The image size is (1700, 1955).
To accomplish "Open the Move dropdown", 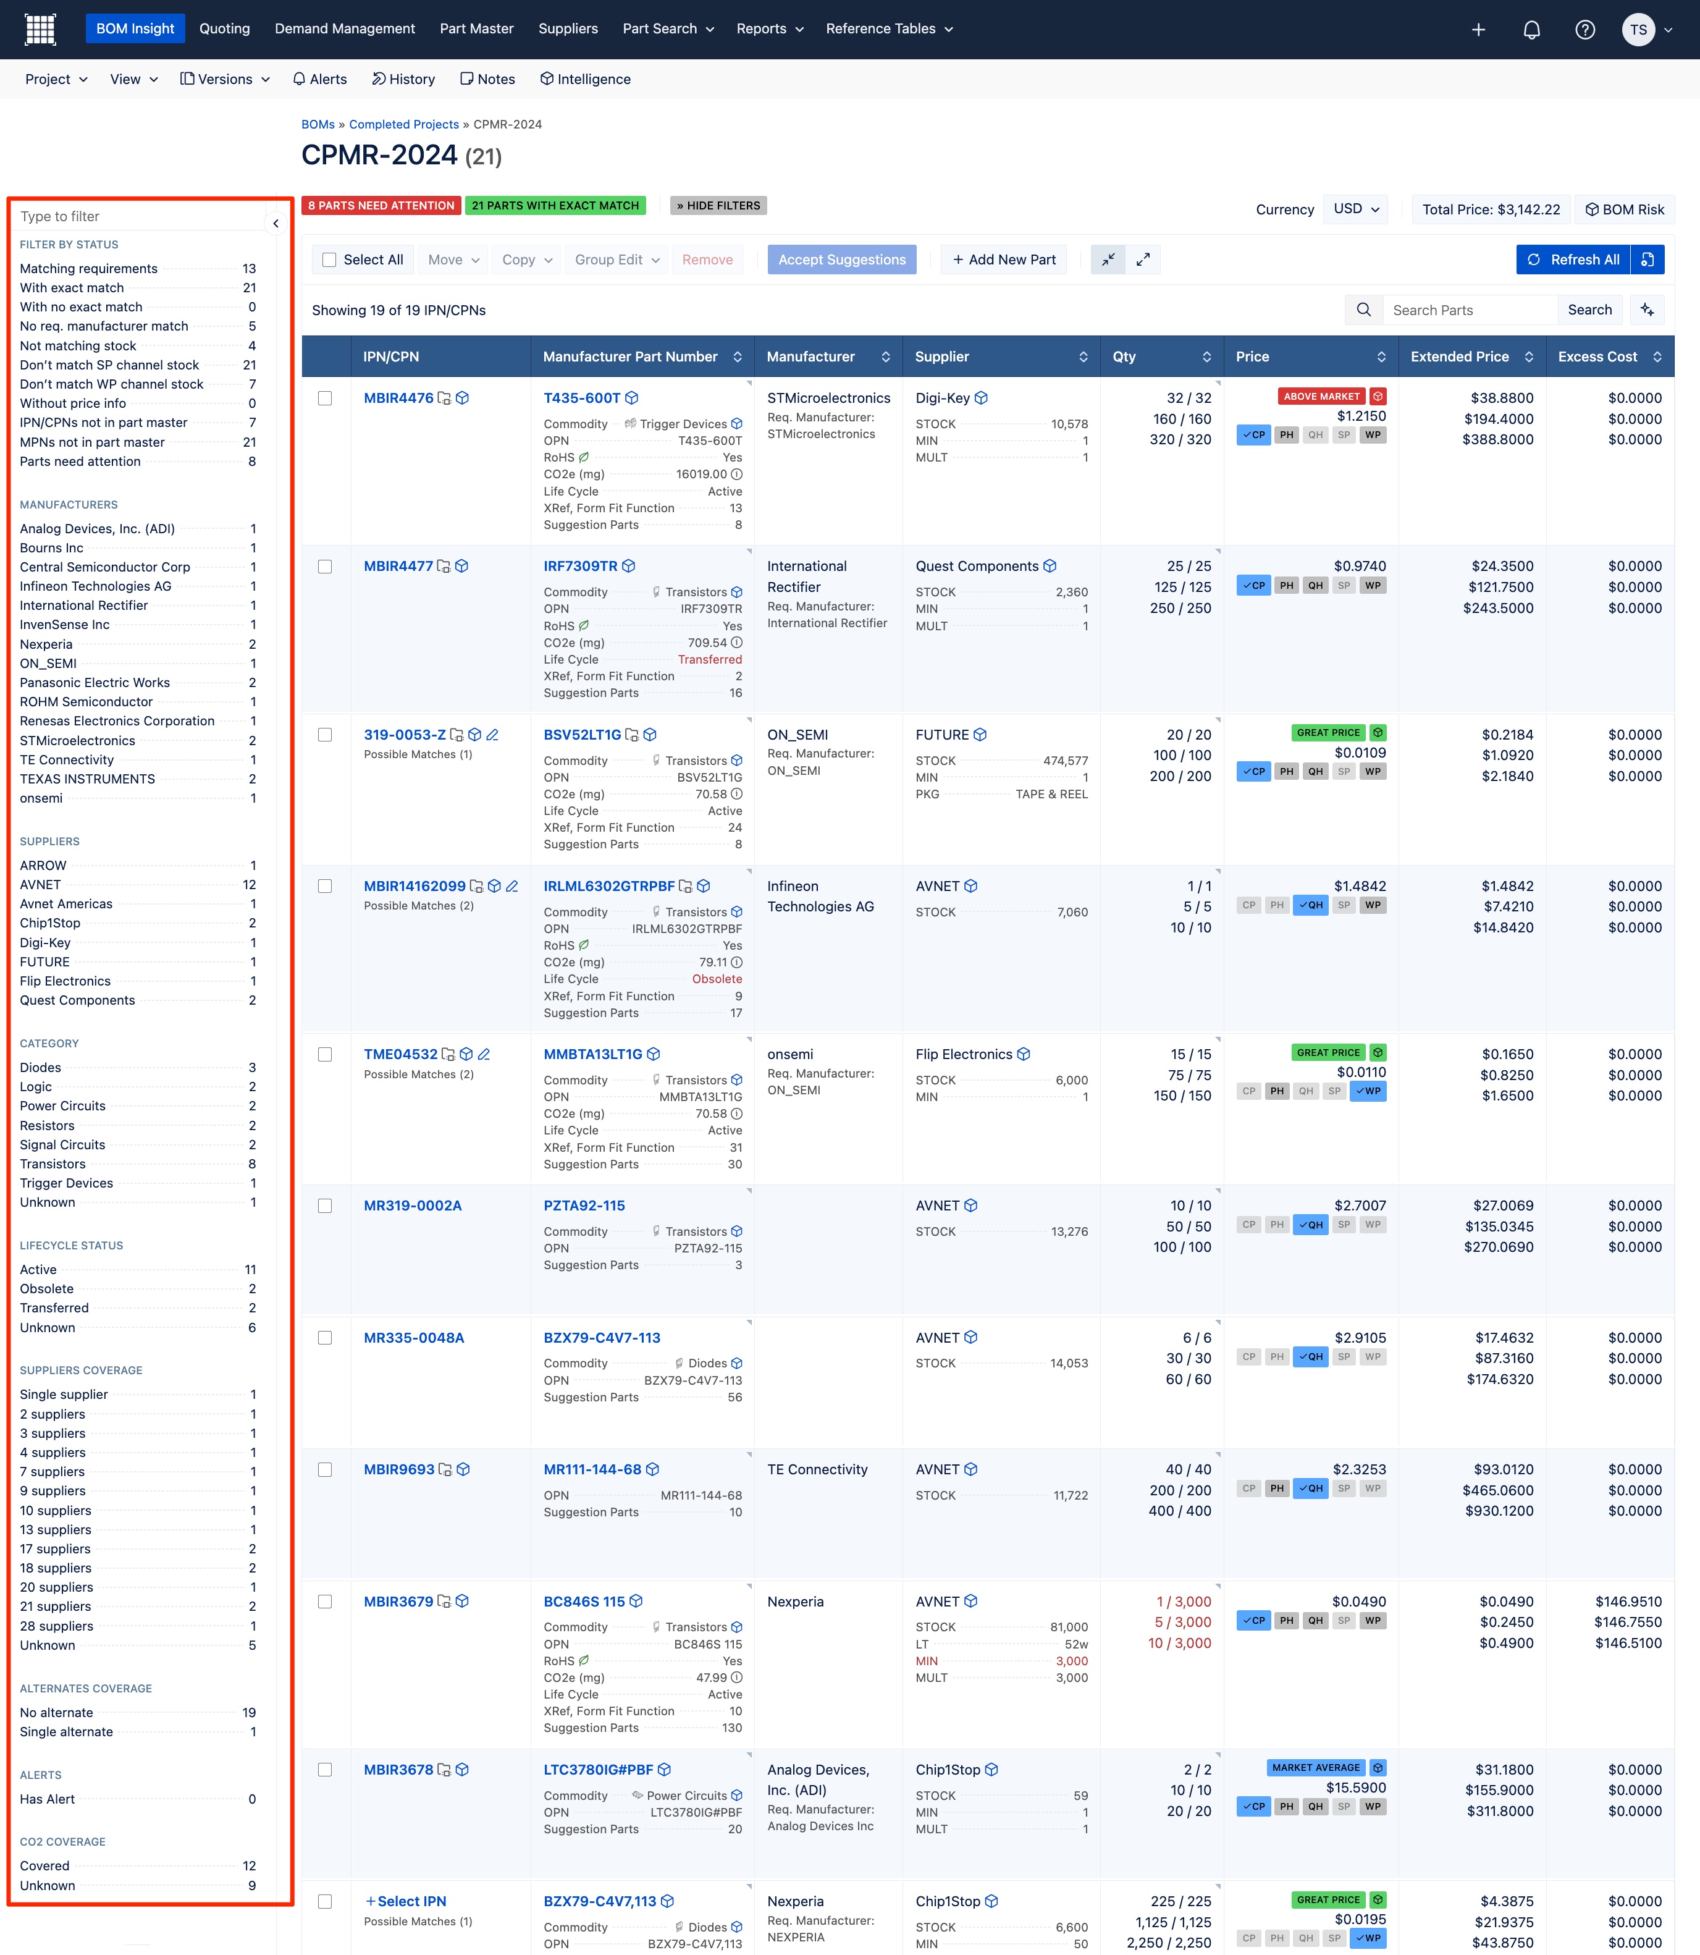I will click(453, 259).
